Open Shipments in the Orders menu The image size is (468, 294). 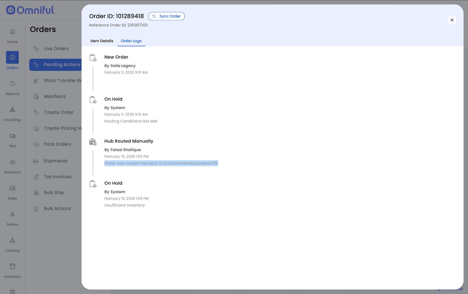pyautogui.click(x=55, y=161)
